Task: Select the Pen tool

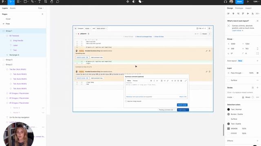Action: (33, 2)
